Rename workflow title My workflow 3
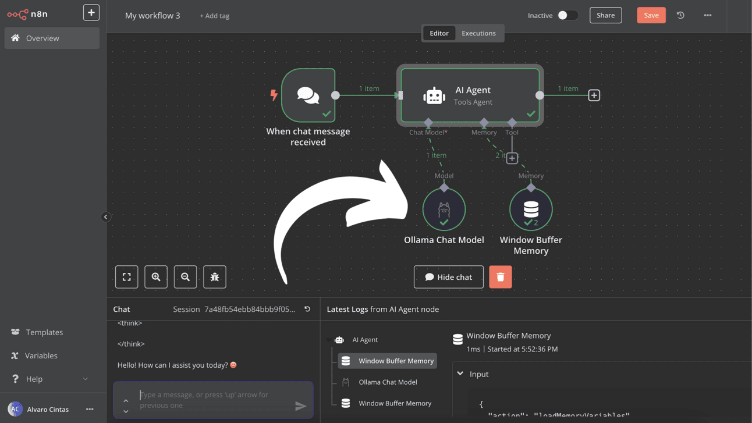The height and width of the screenshot is (423, 752). tap(152, 16)
